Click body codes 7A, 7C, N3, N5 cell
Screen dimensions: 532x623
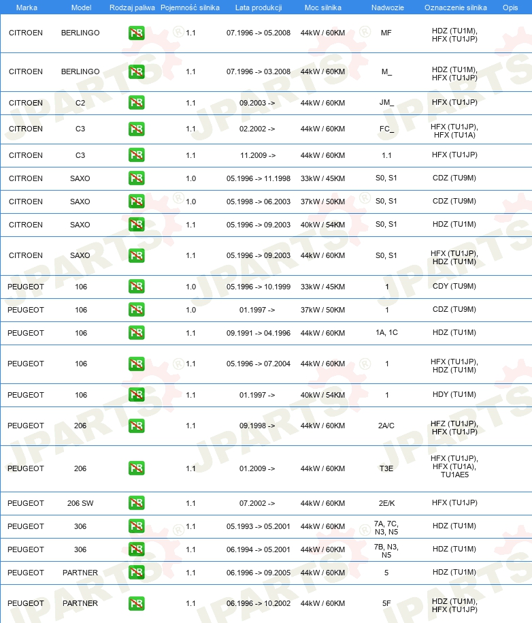pos(386,528)
